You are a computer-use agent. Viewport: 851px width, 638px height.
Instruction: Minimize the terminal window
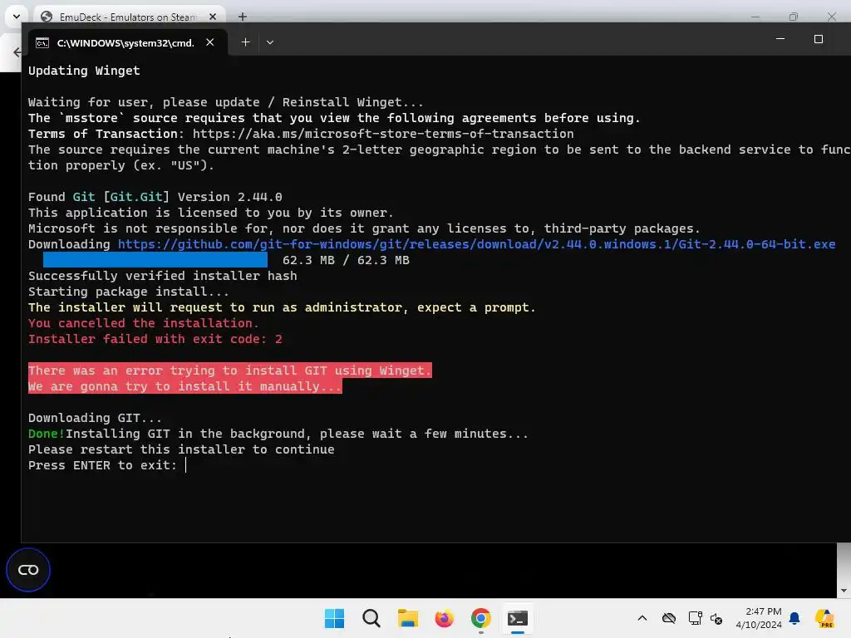click(x=780, y=39)
